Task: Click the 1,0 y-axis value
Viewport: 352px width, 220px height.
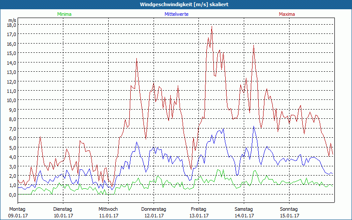Action: 13,185
